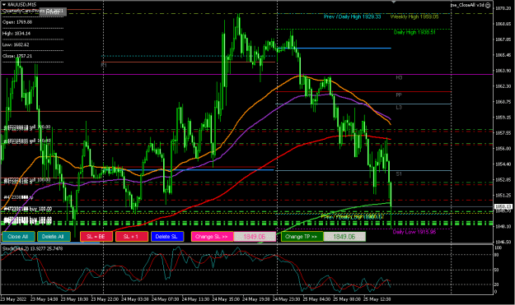Click the green Daily High 1938.51 label
515x305 pixels.
coord(414,32)
